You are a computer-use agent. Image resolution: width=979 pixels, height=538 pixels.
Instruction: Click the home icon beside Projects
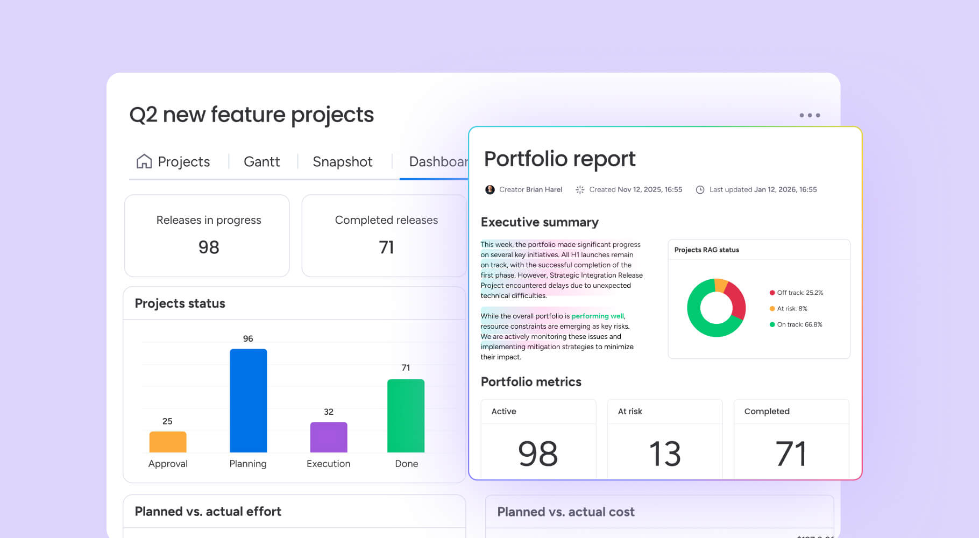click(144, 161)
